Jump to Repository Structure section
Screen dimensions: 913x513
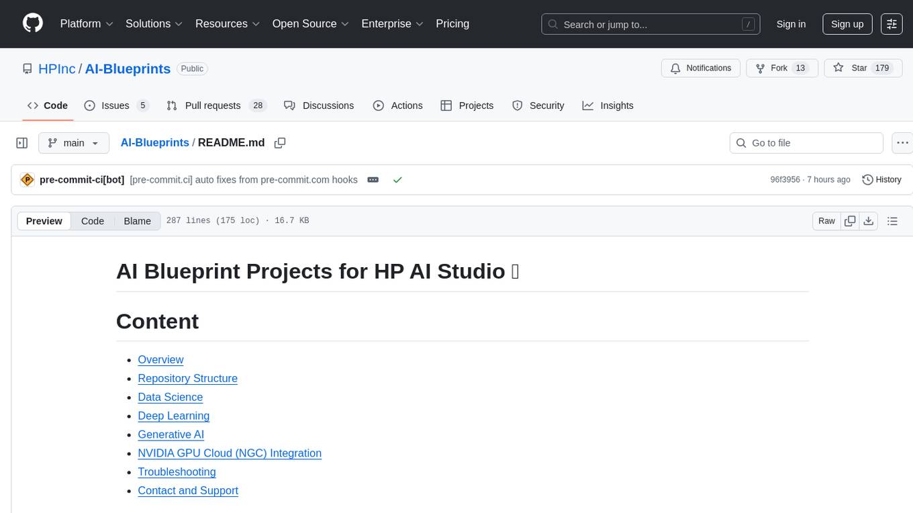click(x=187, y=379)
